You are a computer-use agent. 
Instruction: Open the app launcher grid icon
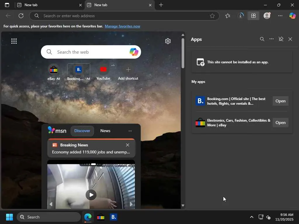[x=14, y=41]
